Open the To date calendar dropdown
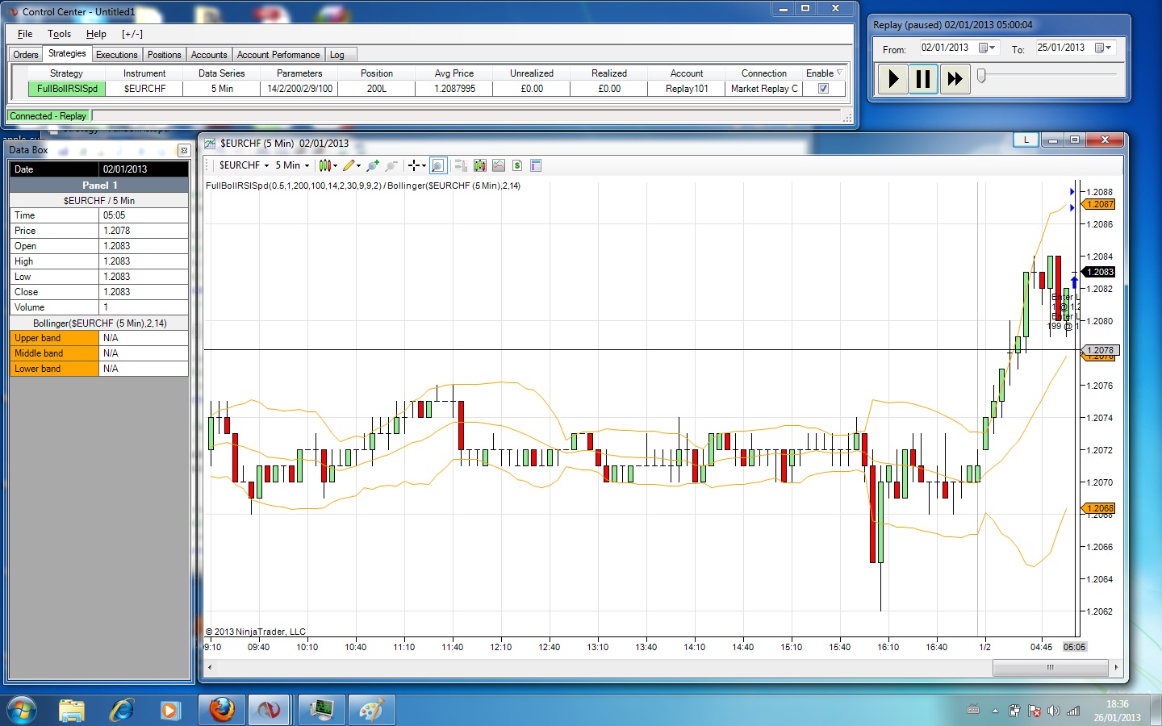Screen dimensions: 1162x726 pos(1103,48)
